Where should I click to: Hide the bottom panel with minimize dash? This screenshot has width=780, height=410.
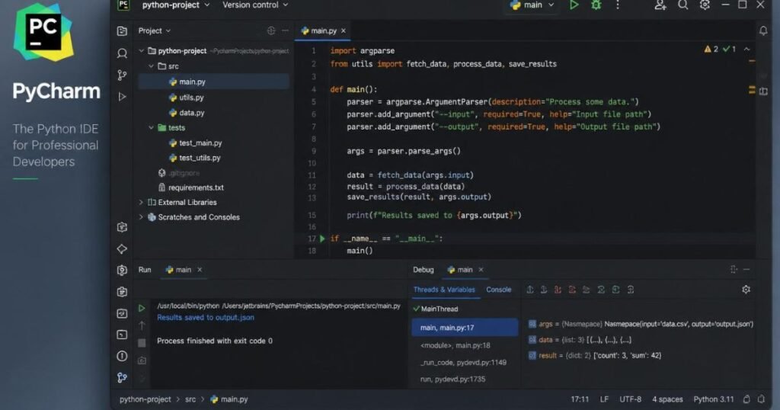[x=746, y=270]
